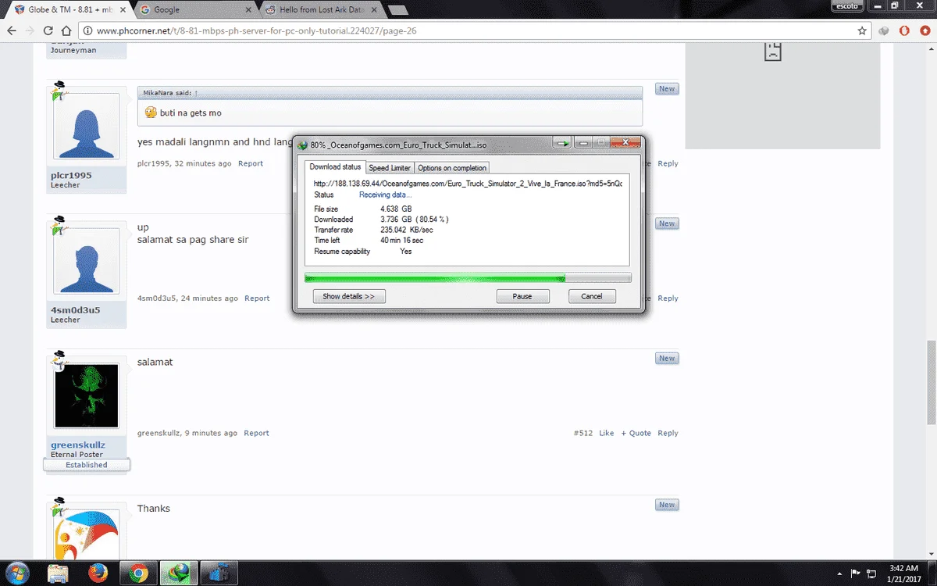Image resolution: width=937 pixels, height=586 pixels.
Task: Click the 32 minutes ago timestamp
Action: (203, 163)
